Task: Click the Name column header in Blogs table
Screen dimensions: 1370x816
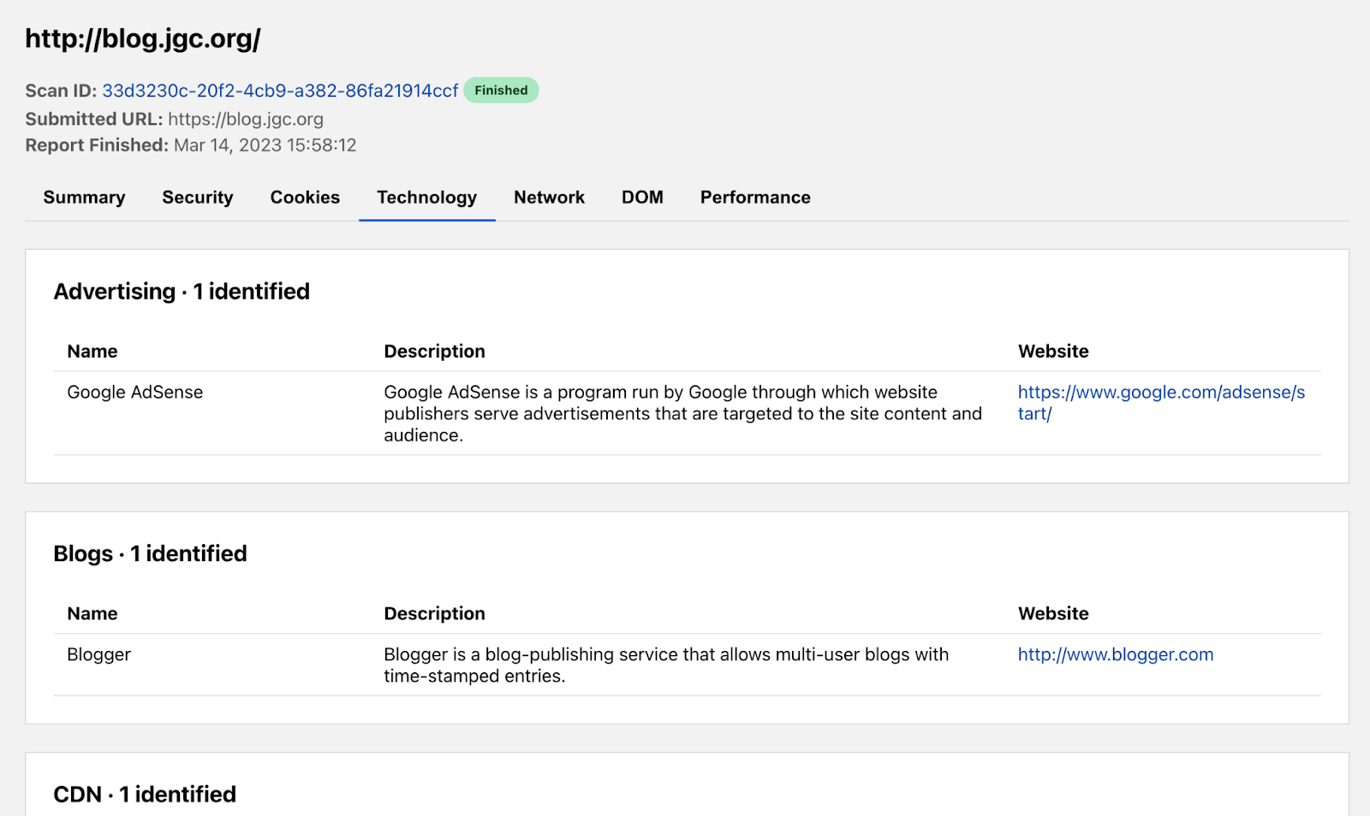Action: pyautogui.click(x=92, y=613)
